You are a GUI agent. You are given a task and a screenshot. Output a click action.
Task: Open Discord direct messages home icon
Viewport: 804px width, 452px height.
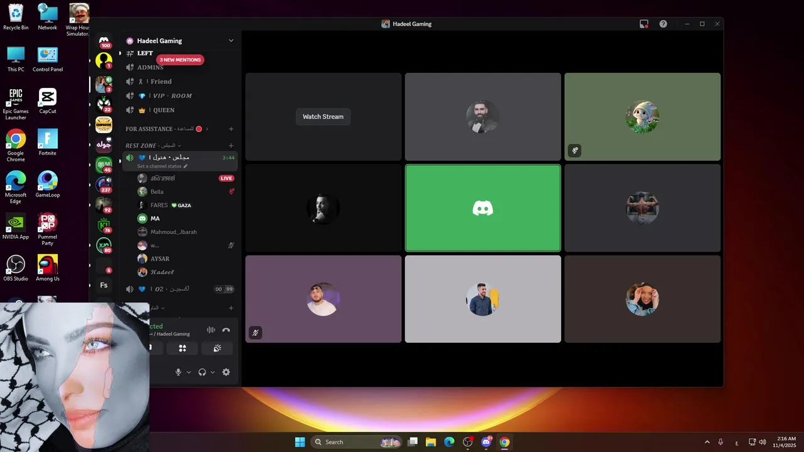pos(104,40)
